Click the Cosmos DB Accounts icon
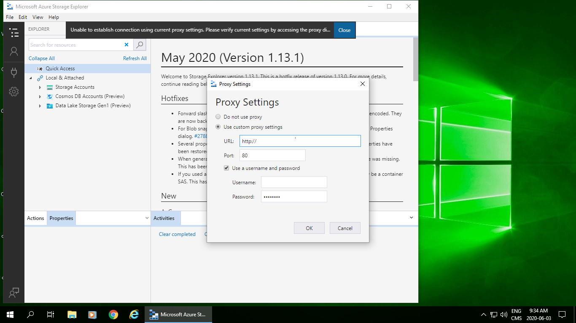Viewport: 576px width, 323px height. (x=50, y=96)
